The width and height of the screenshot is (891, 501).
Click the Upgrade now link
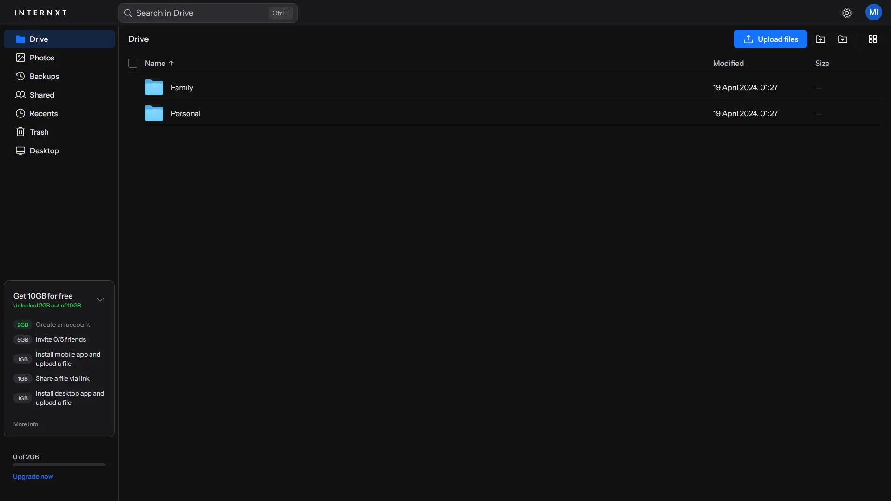click(x=33, y=477)
